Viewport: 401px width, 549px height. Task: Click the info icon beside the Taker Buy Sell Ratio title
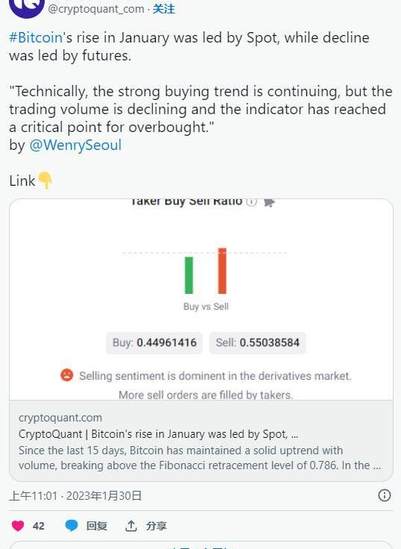252,202
